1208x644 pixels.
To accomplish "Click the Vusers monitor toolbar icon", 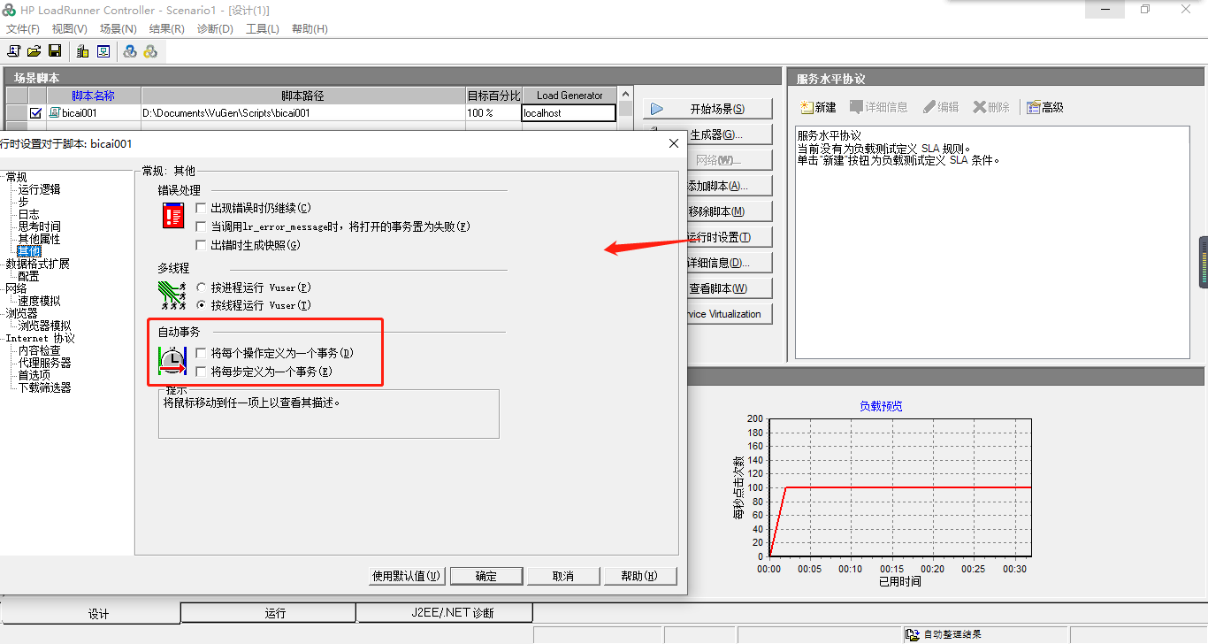I will click(103, 50).
